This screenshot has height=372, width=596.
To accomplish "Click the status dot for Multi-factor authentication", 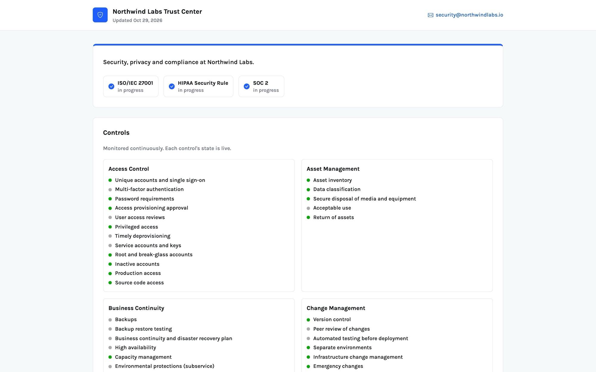I will pos(110,190).
